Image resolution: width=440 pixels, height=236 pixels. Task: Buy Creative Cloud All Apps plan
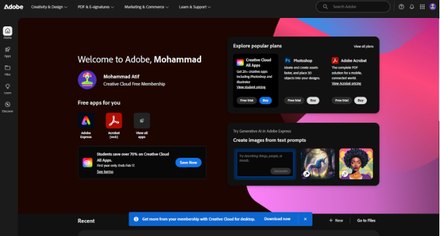point(265,100)
